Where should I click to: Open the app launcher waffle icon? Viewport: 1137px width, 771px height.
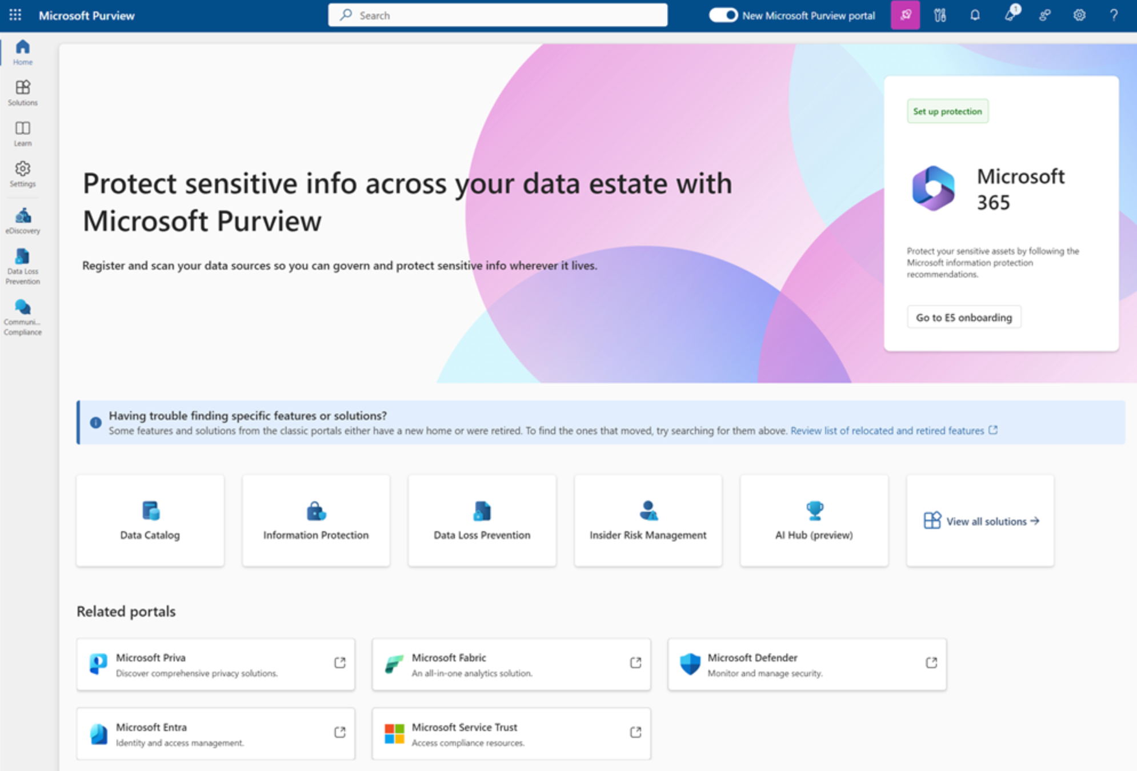(15, 15)
